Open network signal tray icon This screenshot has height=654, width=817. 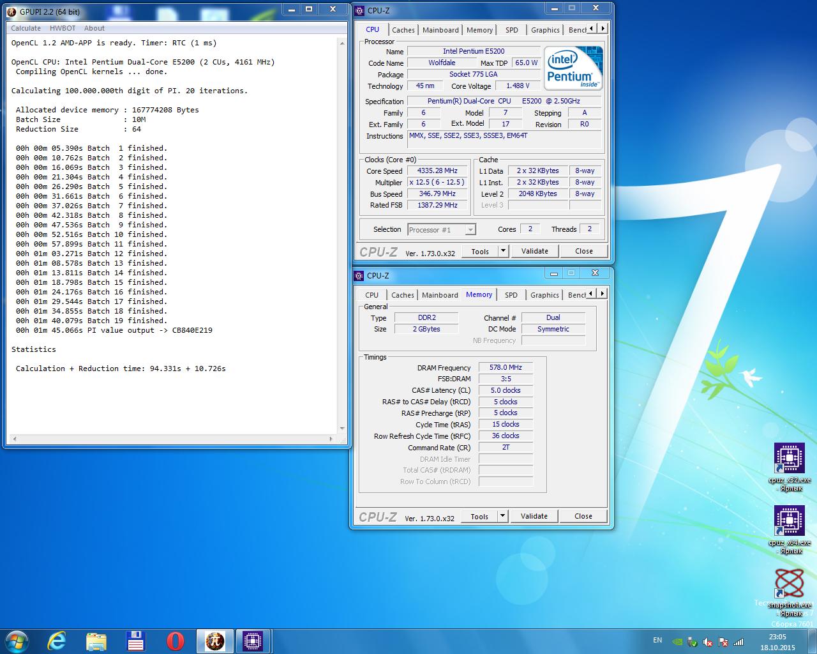click(x=738, y=642)
